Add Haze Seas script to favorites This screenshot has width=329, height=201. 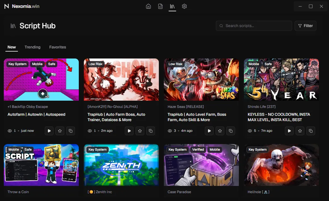(220, 131)
